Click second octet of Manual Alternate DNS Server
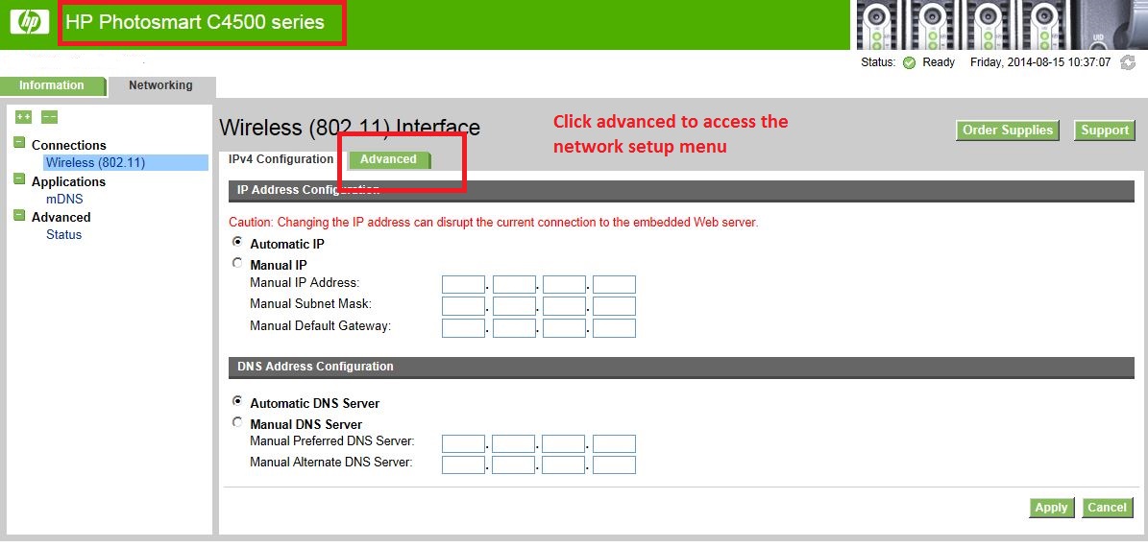1148x547 pixels. click(x=514, y=465)
